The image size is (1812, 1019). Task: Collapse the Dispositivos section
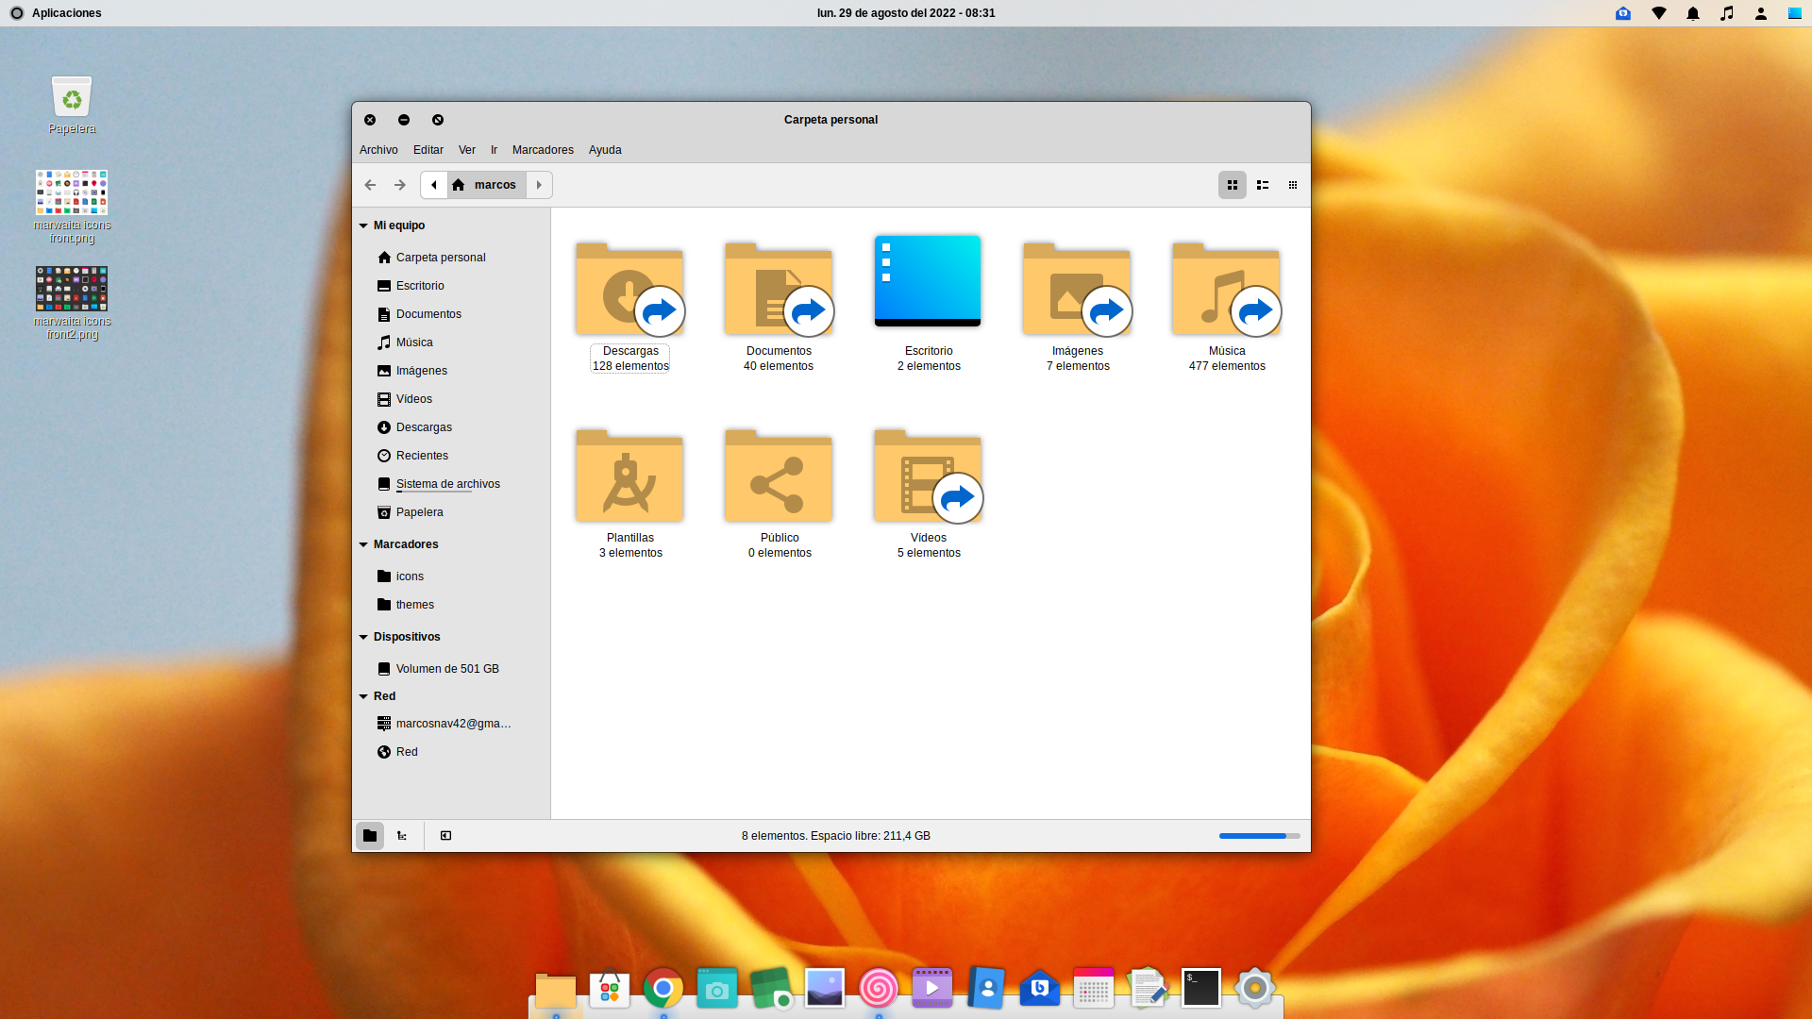362,636
